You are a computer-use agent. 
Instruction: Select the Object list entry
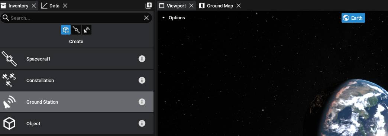[77, 123]
